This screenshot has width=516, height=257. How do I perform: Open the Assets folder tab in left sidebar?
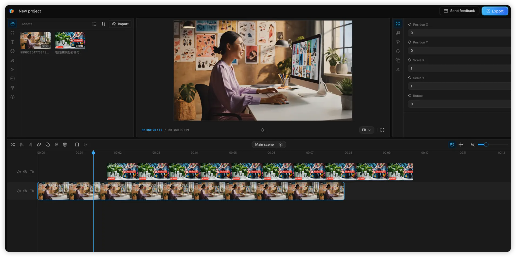coord(12,24)
